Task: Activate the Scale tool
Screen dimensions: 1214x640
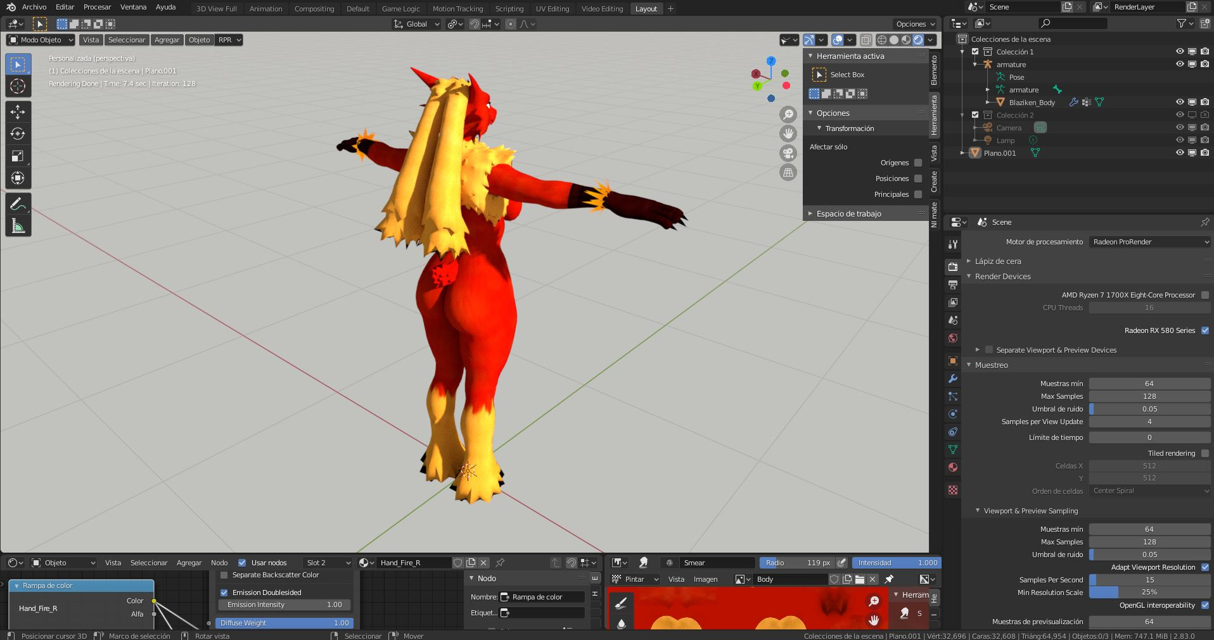Action: [18, 156]
